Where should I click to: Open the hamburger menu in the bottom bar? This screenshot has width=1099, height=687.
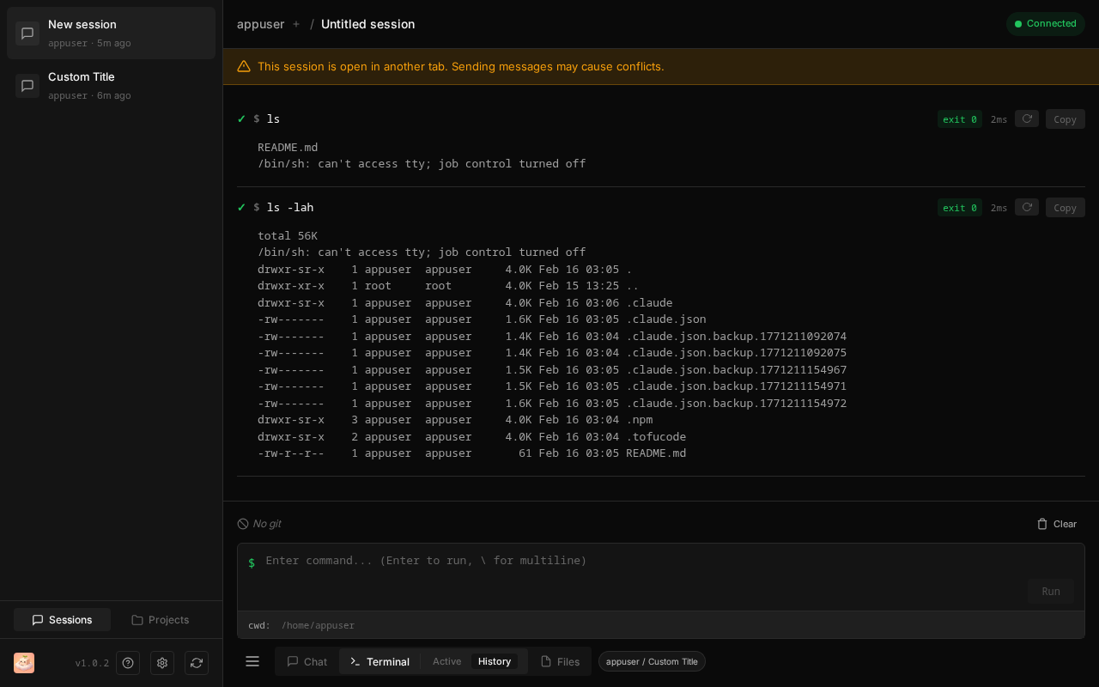tap(252, 661)
